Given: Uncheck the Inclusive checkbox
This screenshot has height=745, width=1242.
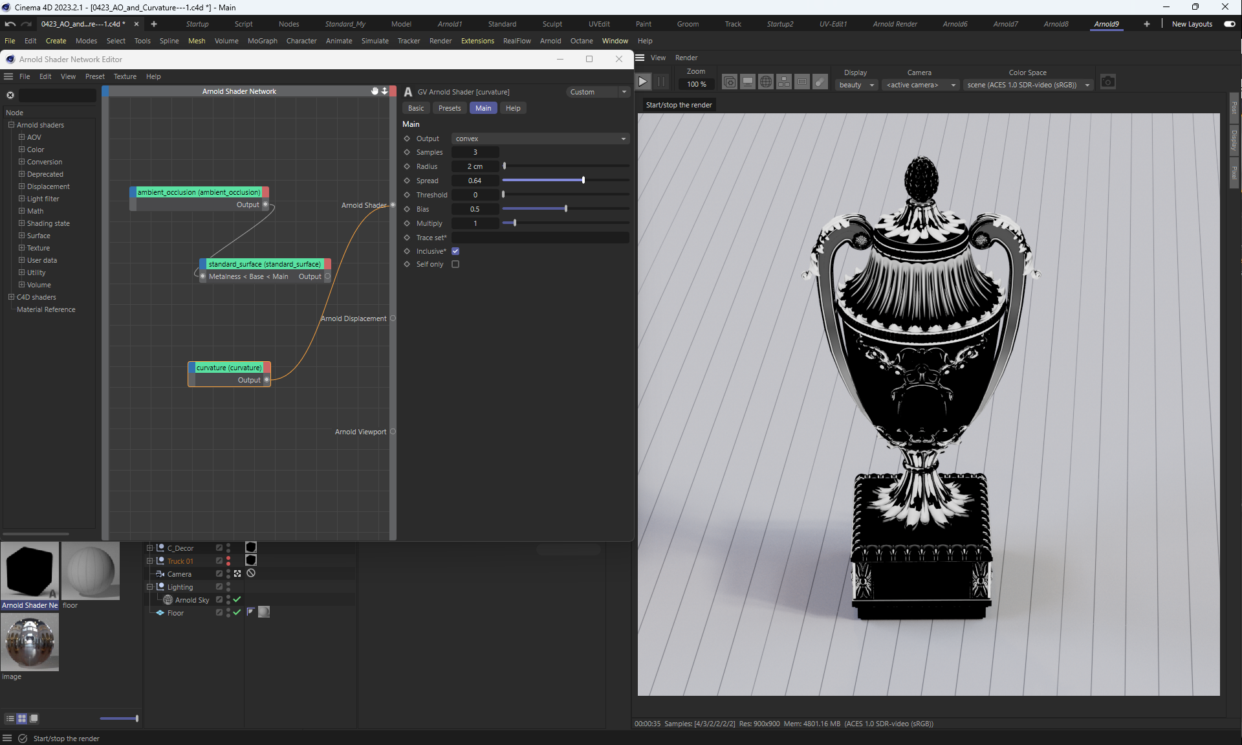Looking at the screenshot, I should click(455, 251).
